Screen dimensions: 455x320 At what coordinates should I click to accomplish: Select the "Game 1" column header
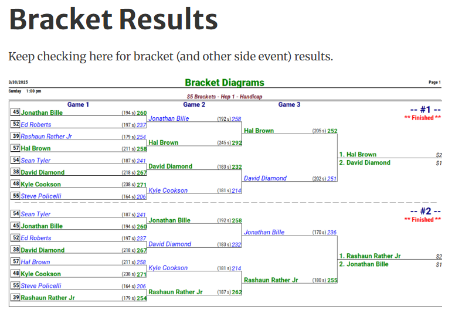pyautogui.click(x=78, y=104)
